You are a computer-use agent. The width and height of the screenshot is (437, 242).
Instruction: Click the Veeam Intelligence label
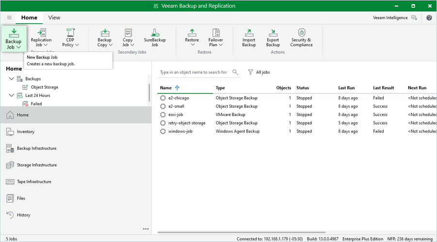click(x=390, y=18)
